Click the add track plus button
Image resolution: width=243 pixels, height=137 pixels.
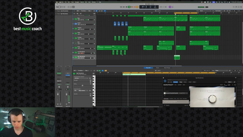tap(74, 14)
